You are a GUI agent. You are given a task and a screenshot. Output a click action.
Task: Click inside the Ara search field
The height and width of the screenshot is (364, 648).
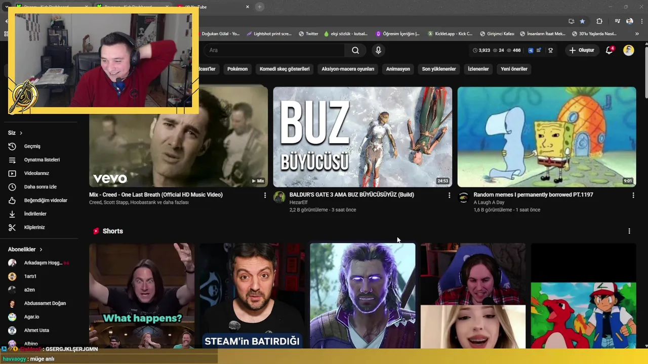tap(273, 50)
